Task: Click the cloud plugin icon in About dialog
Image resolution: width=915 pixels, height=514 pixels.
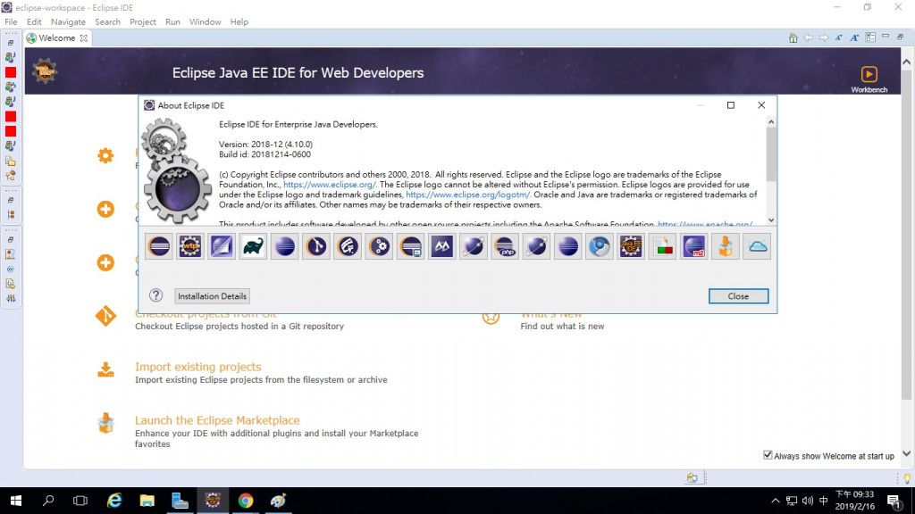Action: pos(757,246)
